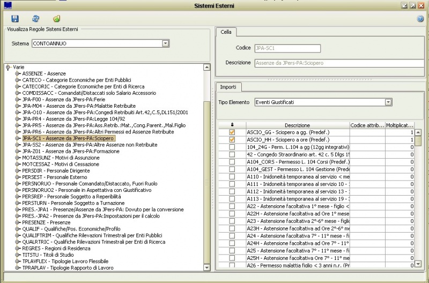429x283 pixels.
Task: Click the node icon beside PRESENZE
Action: (x=18, y=222)
